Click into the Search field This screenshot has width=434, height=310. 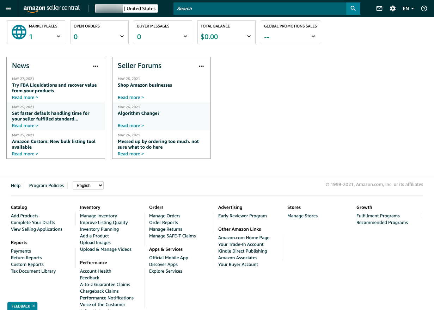pyautogui.click(x=260, y=8)
